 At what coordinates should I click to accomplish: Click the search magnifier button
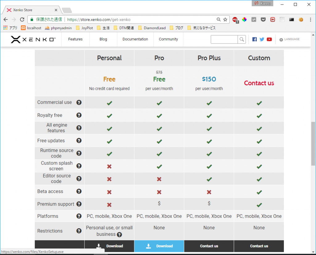coord(242,39)
